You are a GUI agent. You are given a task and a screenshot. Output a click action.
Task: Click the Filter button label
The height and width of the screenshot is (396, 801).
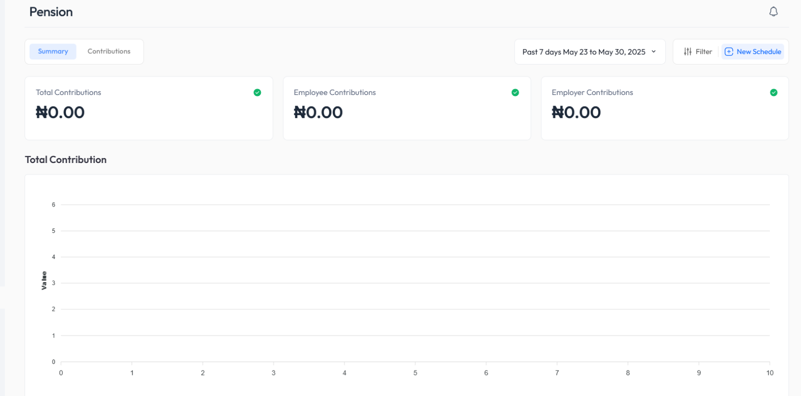[703, 51]
